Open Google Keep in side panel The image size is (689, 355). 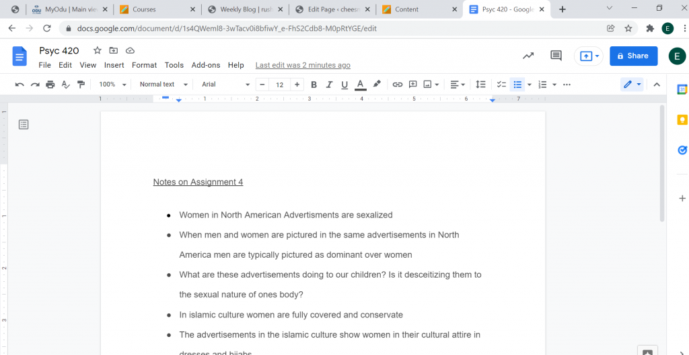coord(682,119)
